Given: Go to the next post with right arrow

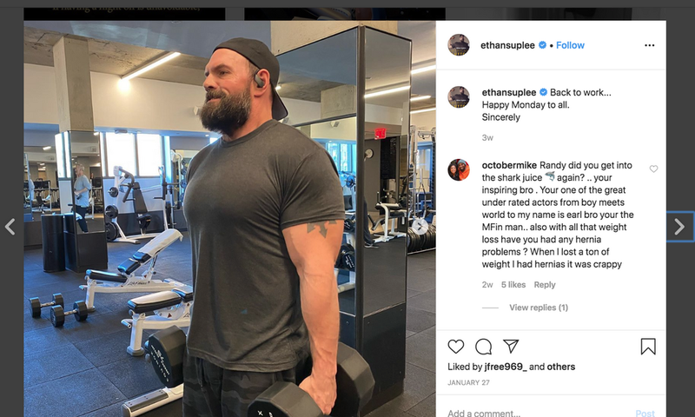Looking at the screenshot, I should pyautogui.click(x=680, y=227).
